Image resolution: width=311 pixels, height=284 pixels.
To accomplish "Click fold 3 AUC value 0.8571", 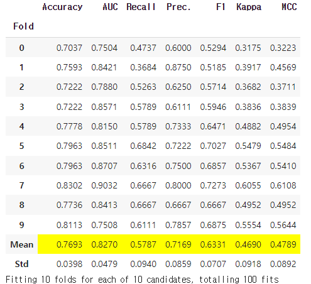I will (104, 107).
